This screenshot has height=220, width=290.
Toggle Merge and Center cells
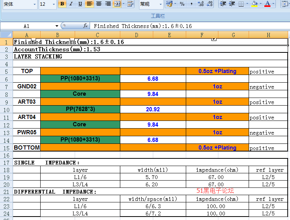click(x=117, y=4)
